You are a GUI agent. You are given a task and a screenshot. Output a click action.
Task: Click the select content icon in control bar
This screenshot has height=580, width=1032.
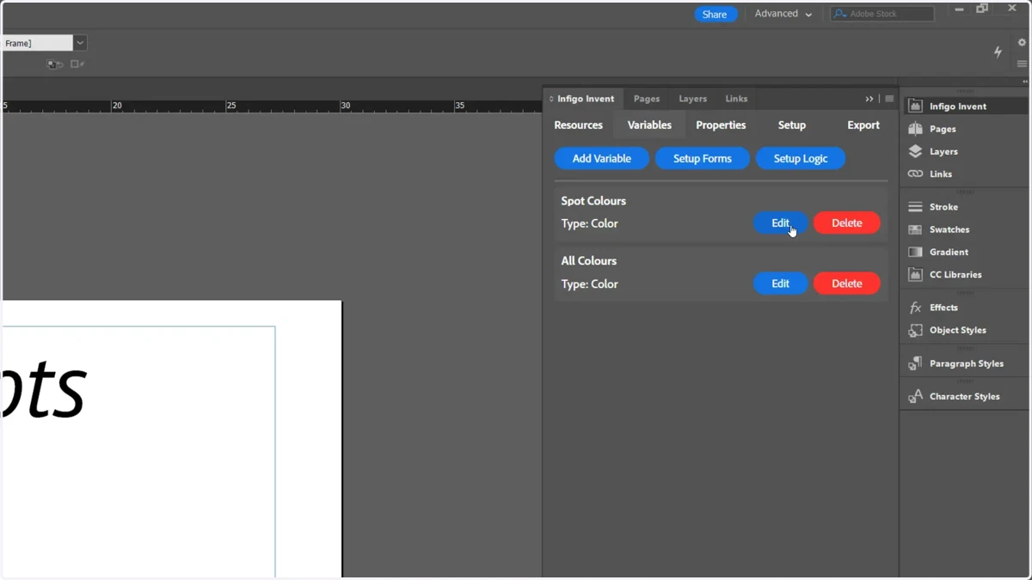[77, 64]
